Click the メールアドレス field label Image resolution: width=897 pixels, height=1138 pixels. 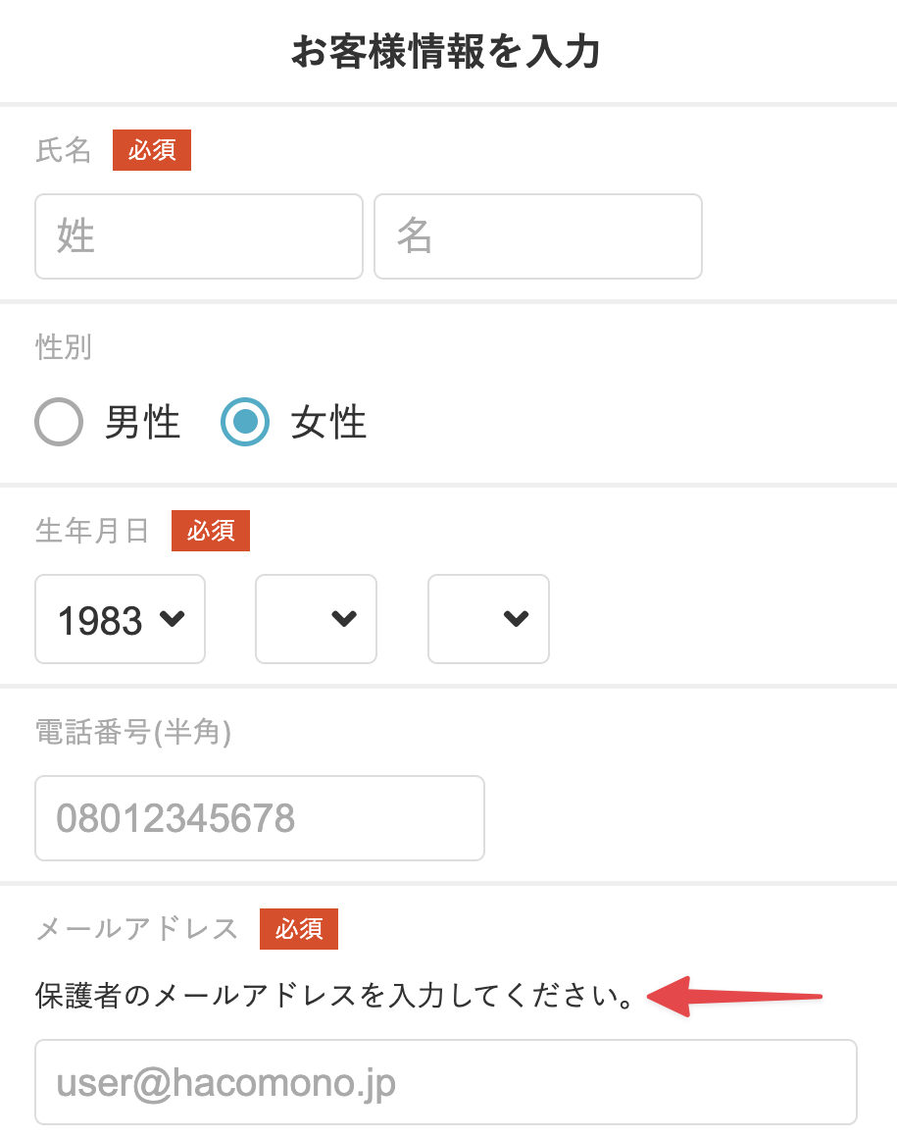(x=137, y=929)
